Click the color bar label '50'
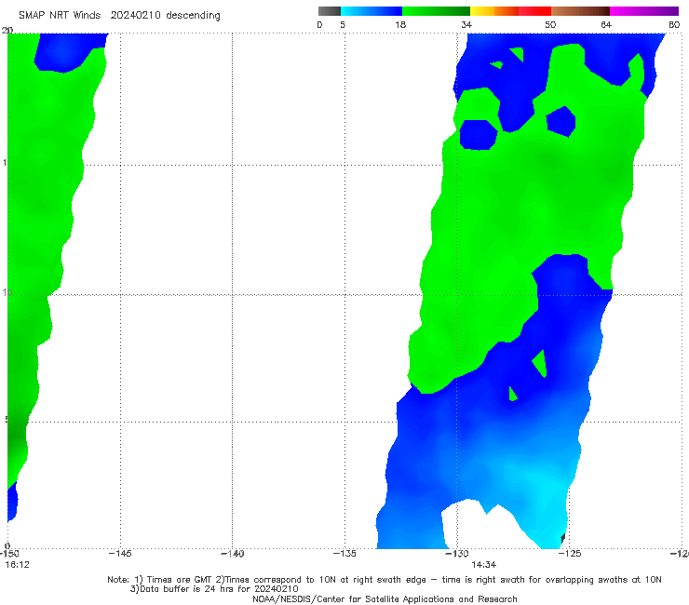Screen dimensions: 689x605 tap(550, 24)
